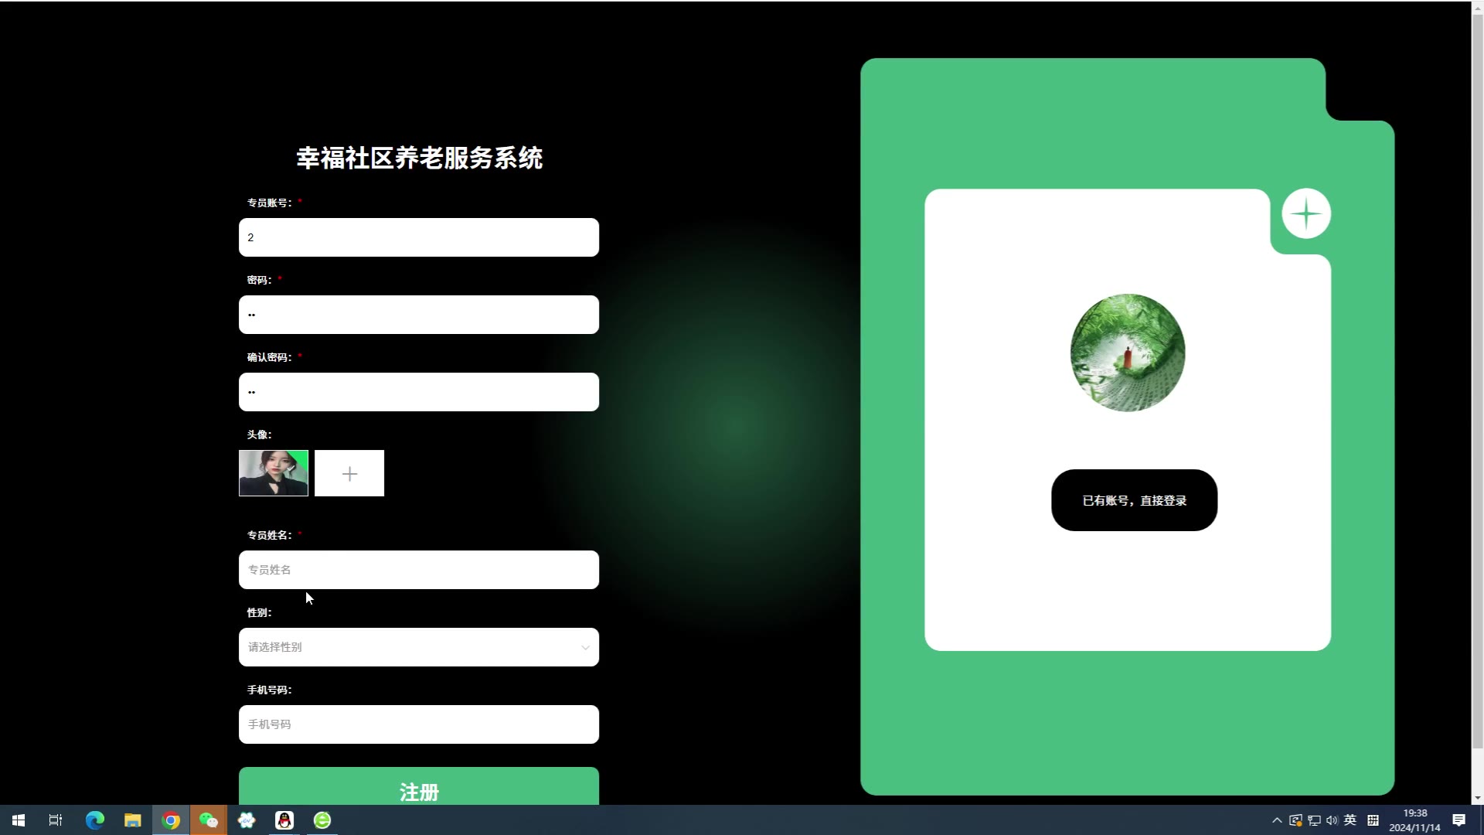The image size is (1484, 835).
Task: Click the plus icon to upload avatar
Action: [349, 473]
